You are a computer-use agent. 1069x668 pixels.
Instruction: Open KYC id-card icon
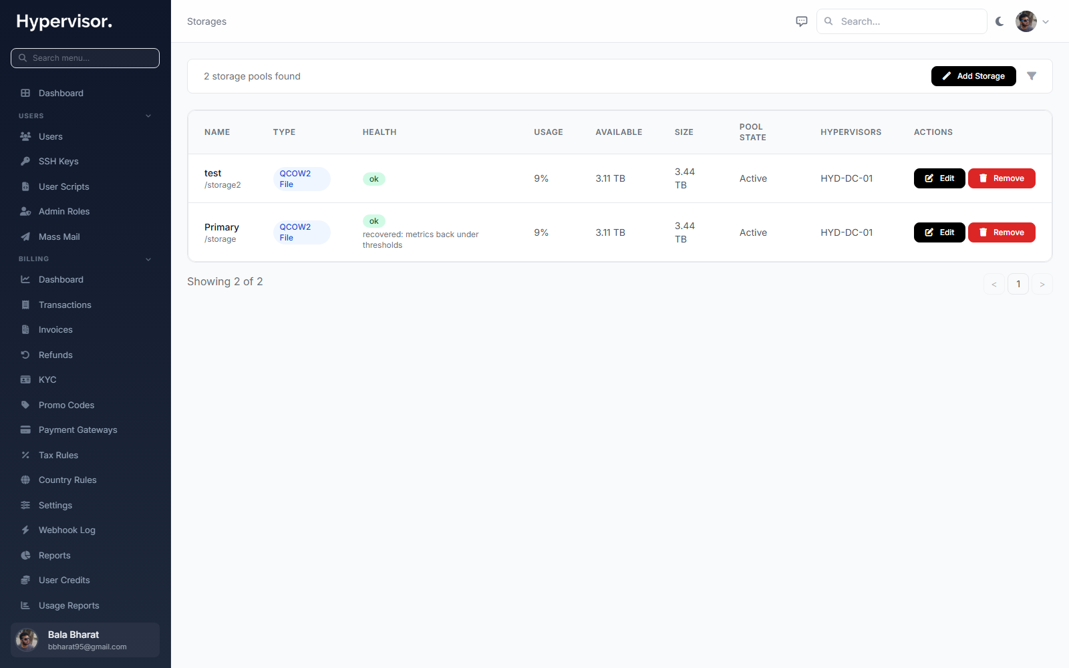25,379
